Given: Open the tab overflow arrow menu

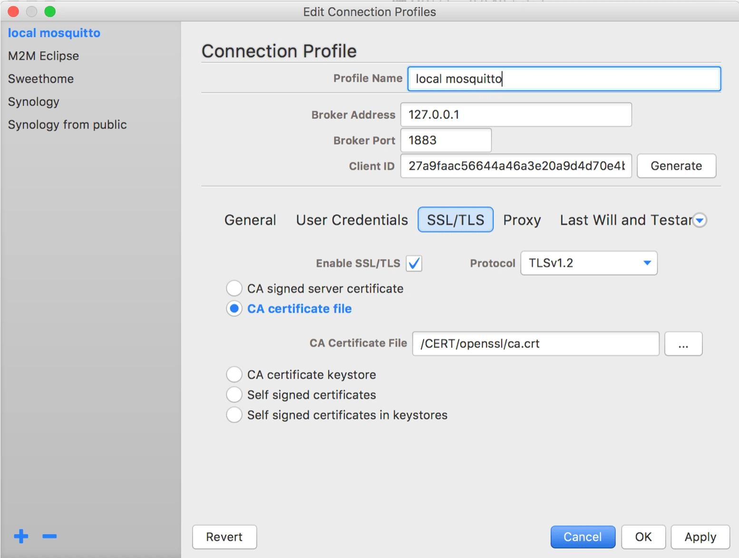Looking at the screenshot, I should coord(700,220).
